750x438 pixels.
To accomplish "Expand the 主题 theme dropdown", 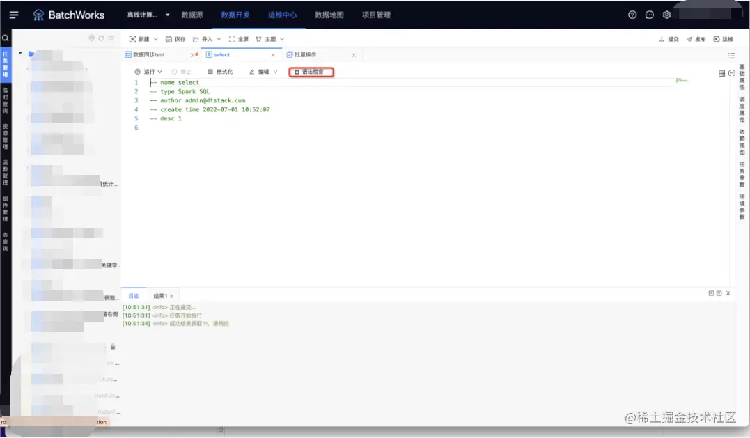I will pos(282,39).
